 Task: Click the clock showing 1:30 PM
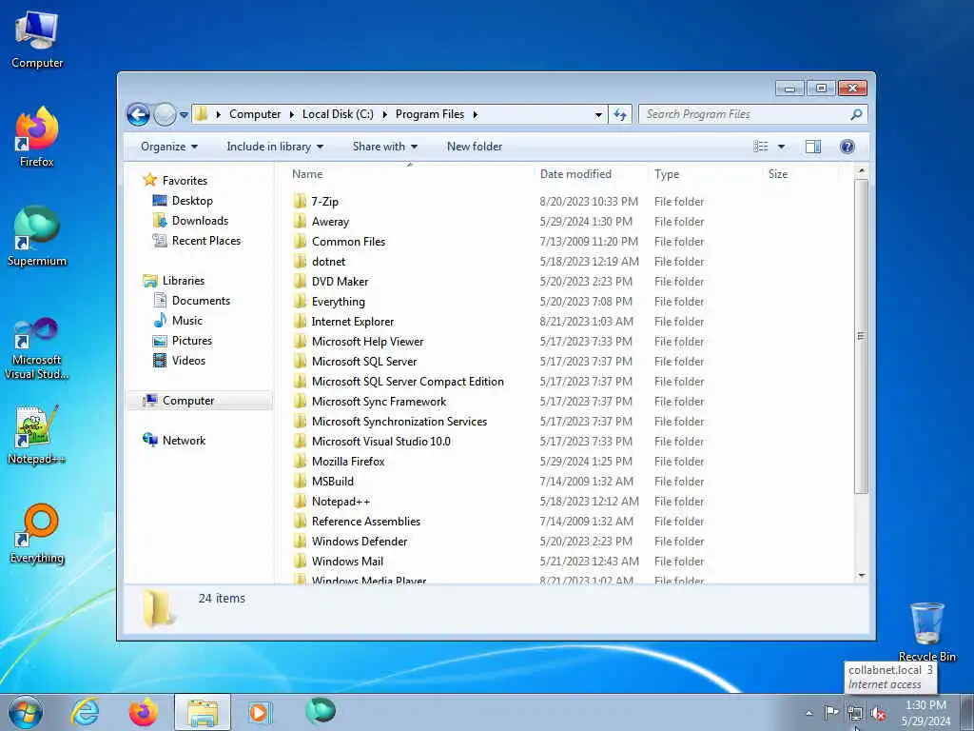(x=925, y=705)
